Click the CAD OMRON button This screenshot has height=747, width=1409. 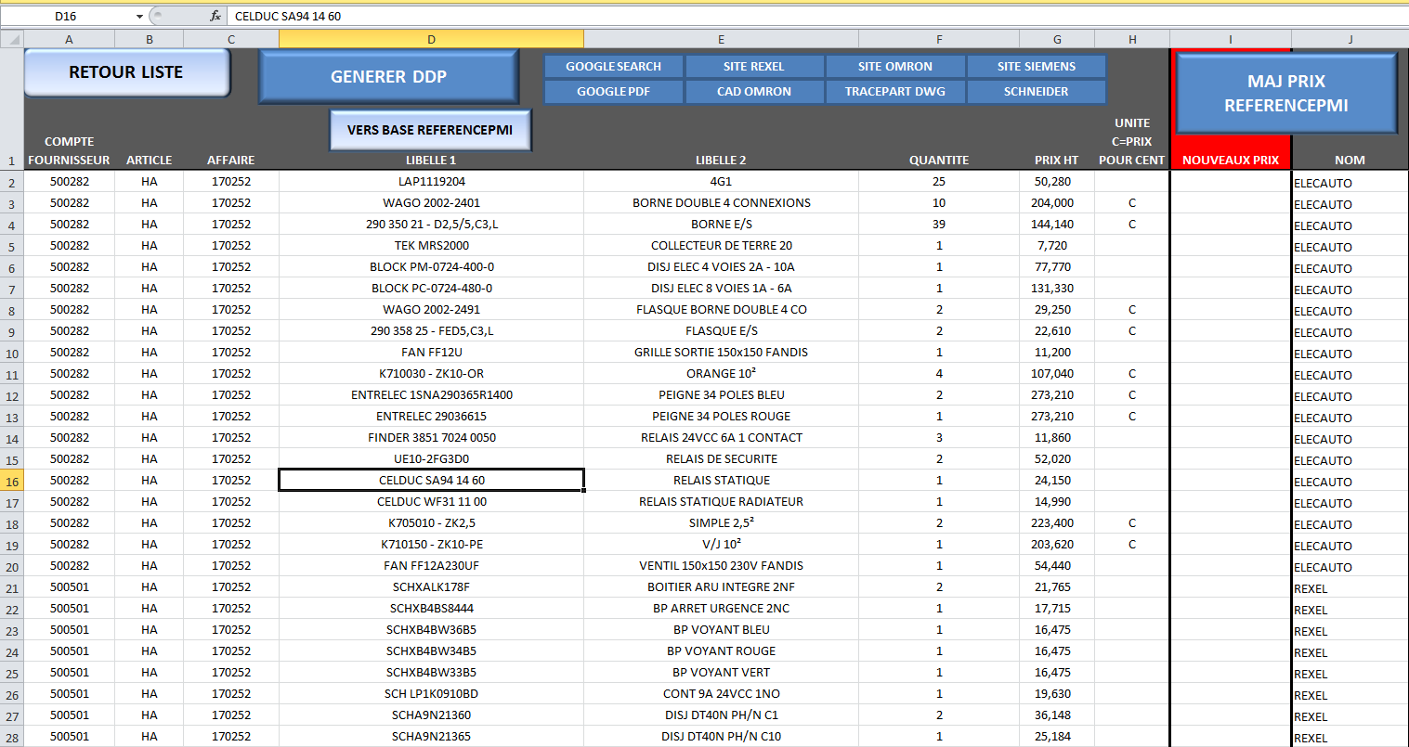click(x=754, y=92)
